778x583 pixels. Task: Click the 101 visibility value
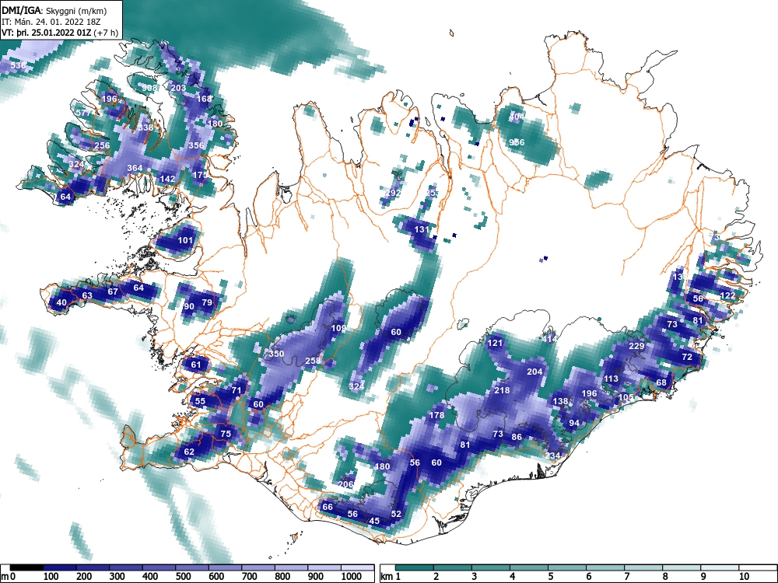[x=185, y=240]
